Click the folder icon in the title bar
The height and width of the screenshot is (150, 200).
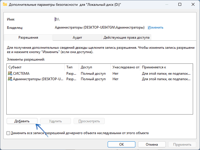[x=5, y=5]
